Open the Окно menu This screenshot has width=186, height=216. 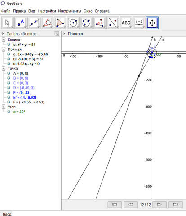tap(88, 11)
